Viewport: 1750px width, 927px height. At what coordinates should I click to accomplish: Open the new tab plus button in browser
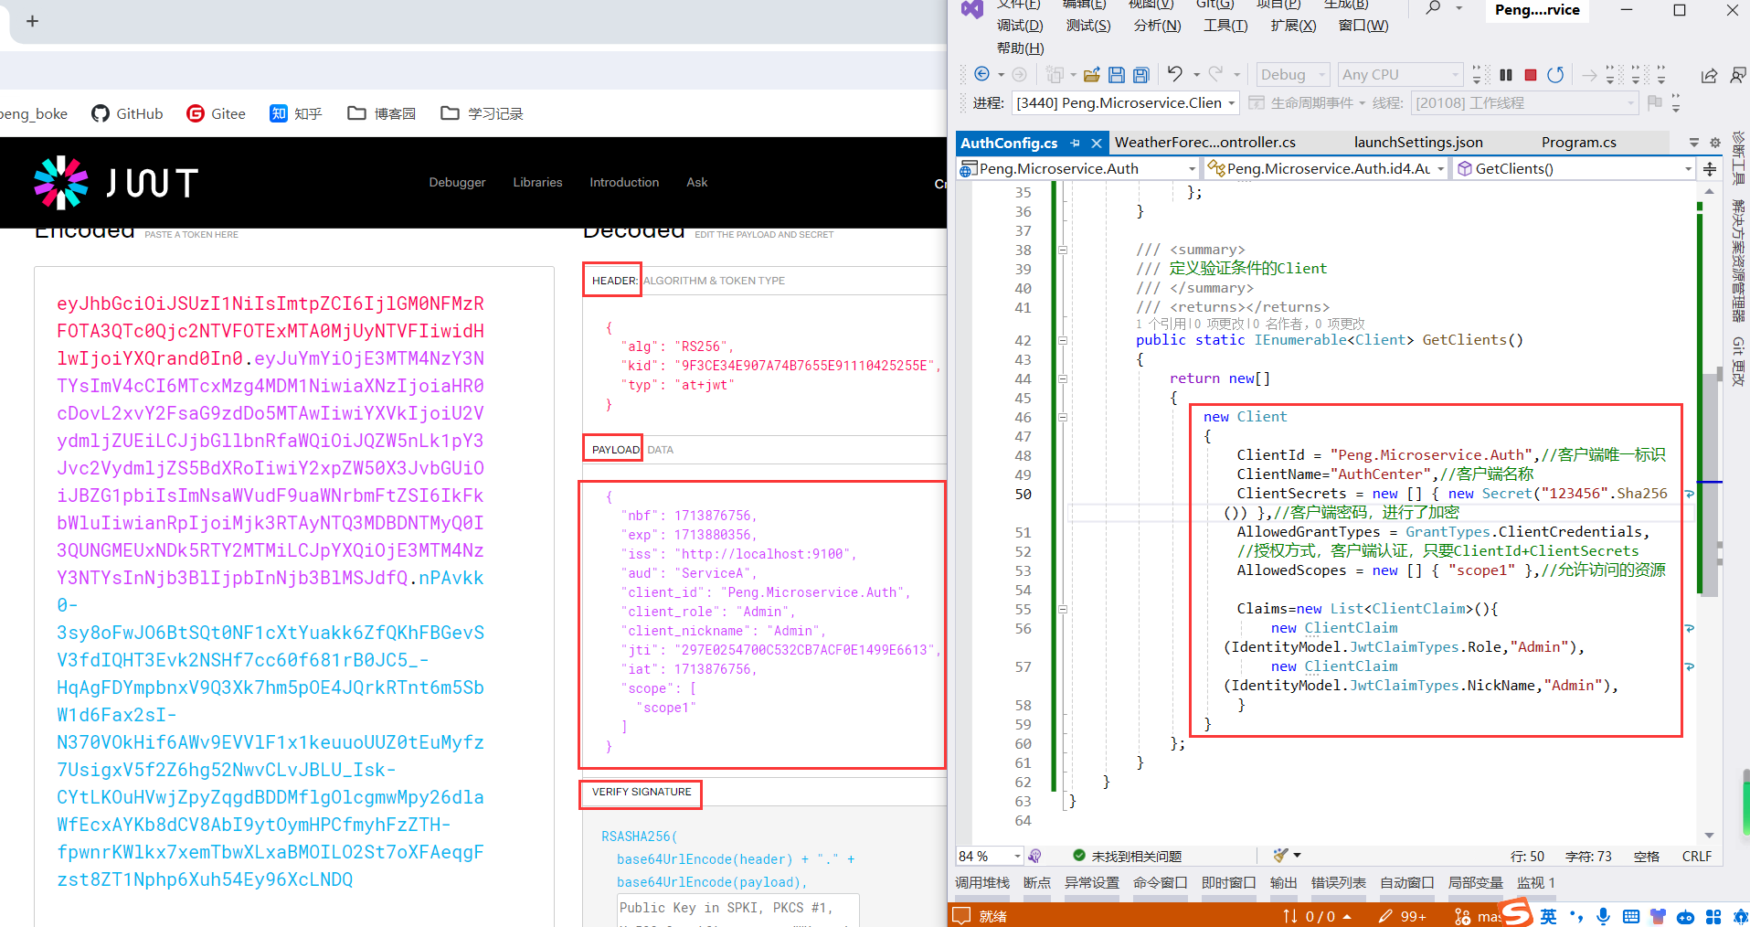coord(32,21)
